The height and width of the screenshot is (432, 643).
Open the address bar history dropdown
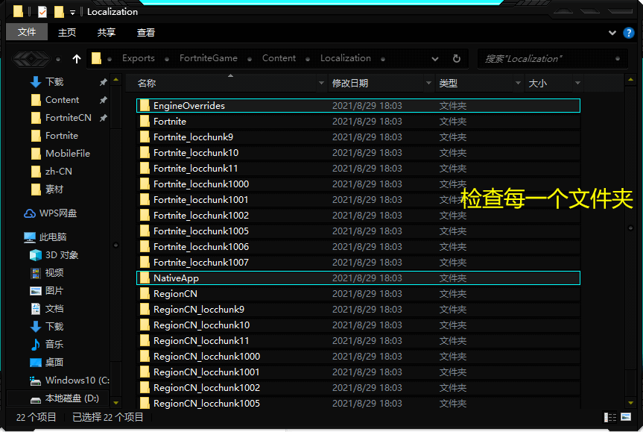click(434, 59)
